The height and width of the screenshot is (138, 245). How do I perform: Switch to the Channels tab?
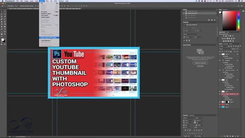225,44
